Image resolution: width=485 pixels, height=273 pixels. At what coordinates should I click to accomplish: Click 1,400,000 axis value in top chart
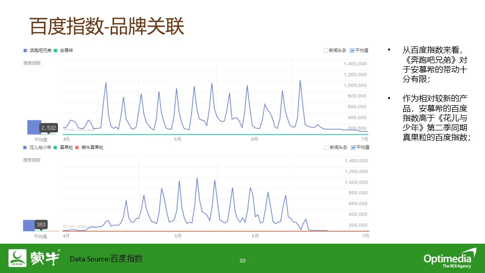(355, 64)
